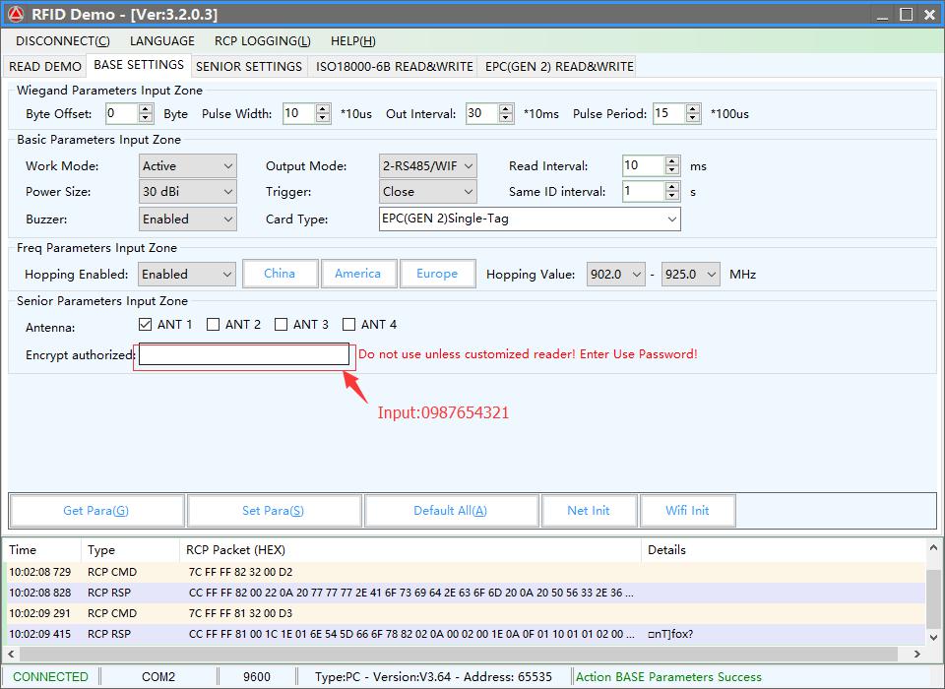The width and height of the screenshot is (945, 689).
Task: Click the Encrypt authorized input field
Action: 243,354
